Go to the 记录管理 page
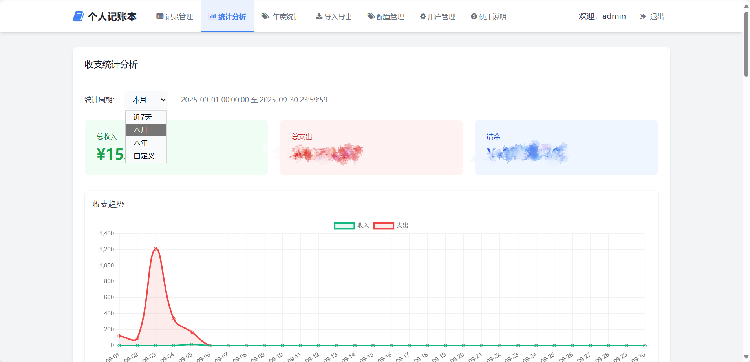 click(179, 16)
